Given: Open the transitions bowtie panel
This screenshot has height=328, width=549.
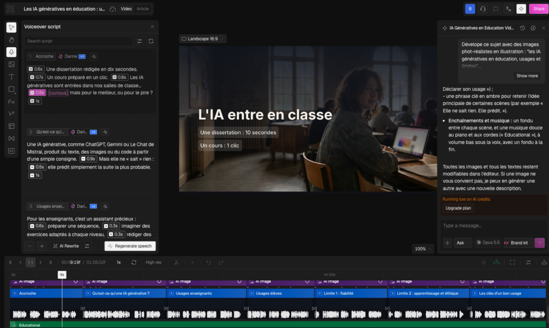Looking at the screenshot, I should 12,139.
